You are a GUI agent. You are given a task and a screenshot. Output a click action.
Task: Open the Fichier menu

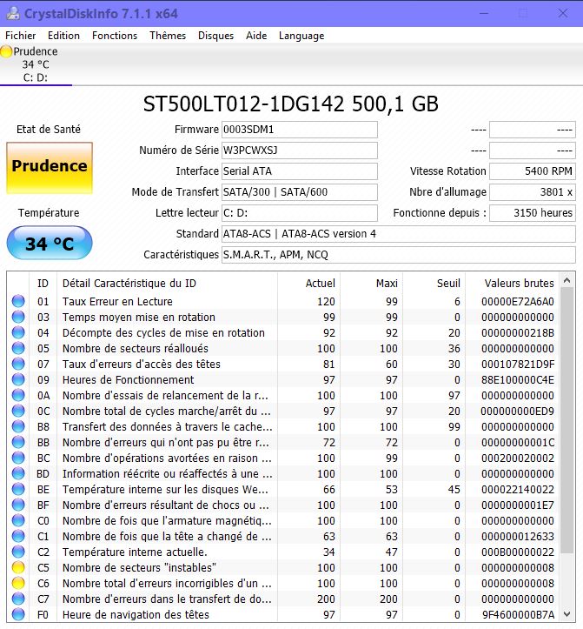(21, 36)
